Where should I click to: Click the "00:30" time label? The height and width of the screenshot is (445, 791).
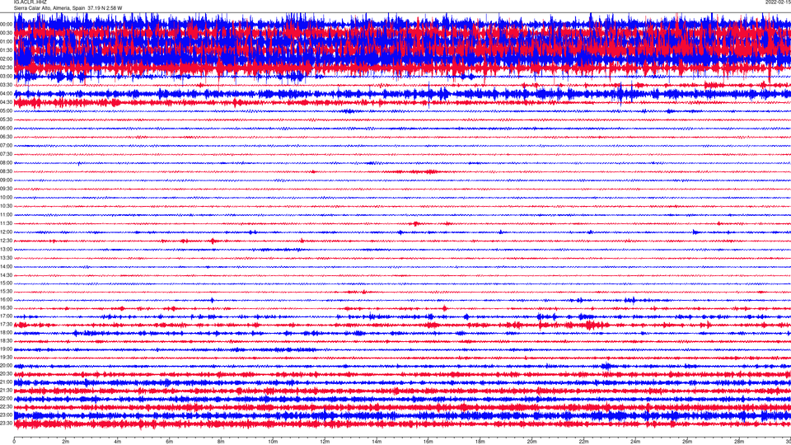coord(6,33)
